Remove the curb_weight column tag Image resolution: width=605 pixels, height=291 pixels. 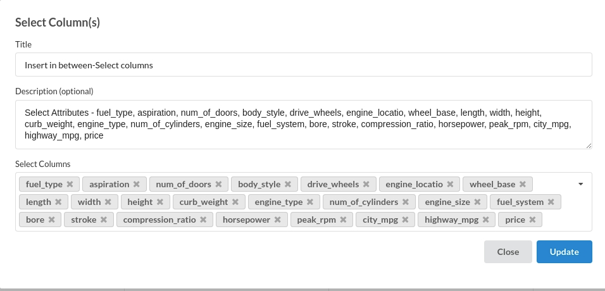(x=235, y=202)
